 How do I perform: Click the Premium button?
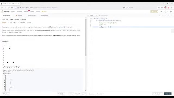coord(154,11)
